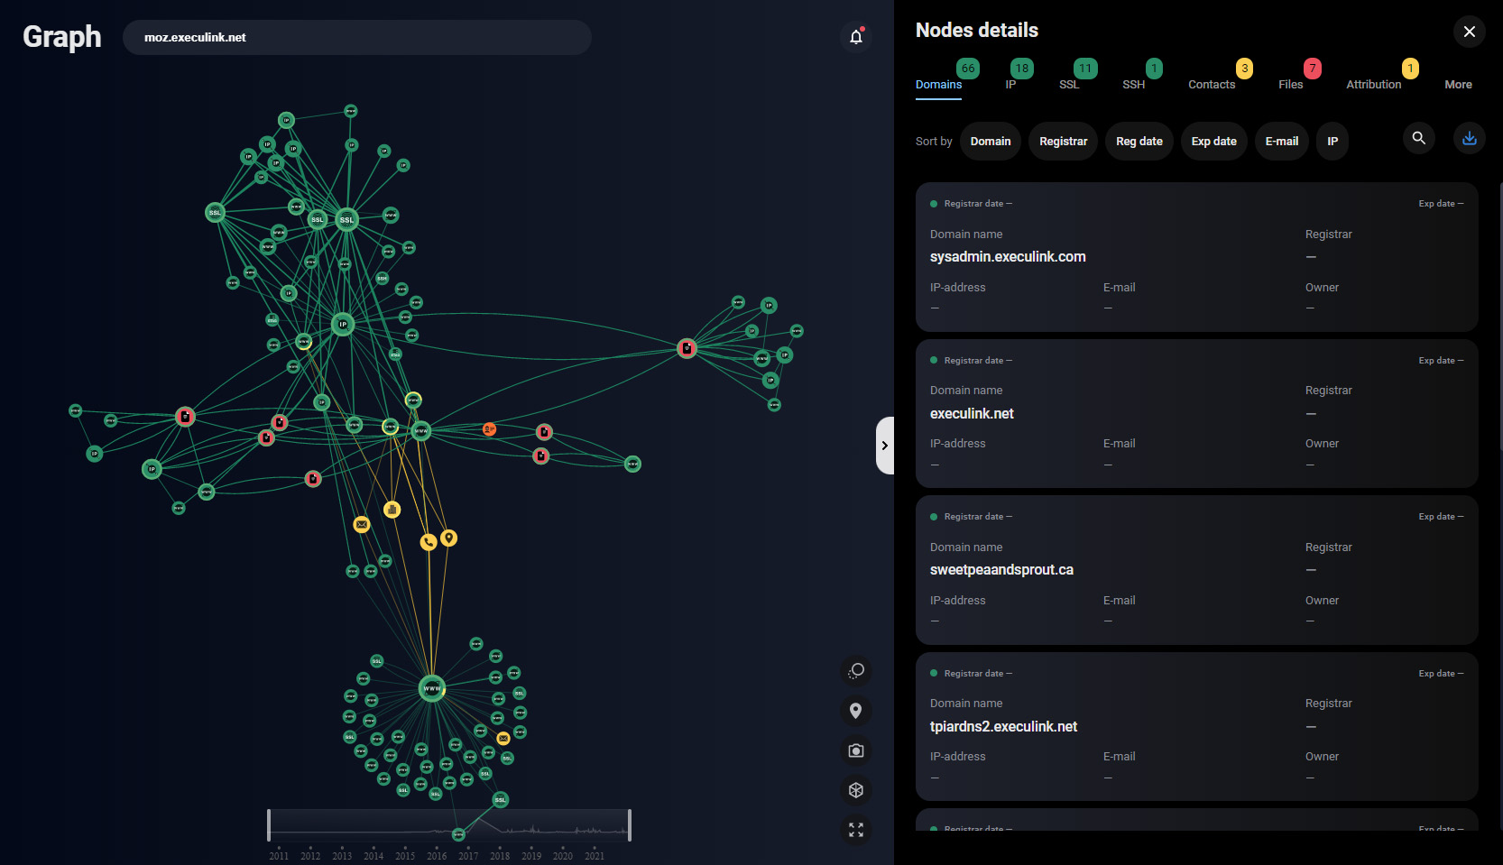The width and height of the screenshot is (1503, 865).
Task: Switch to the SSL tab
Action: point(1069,85)
